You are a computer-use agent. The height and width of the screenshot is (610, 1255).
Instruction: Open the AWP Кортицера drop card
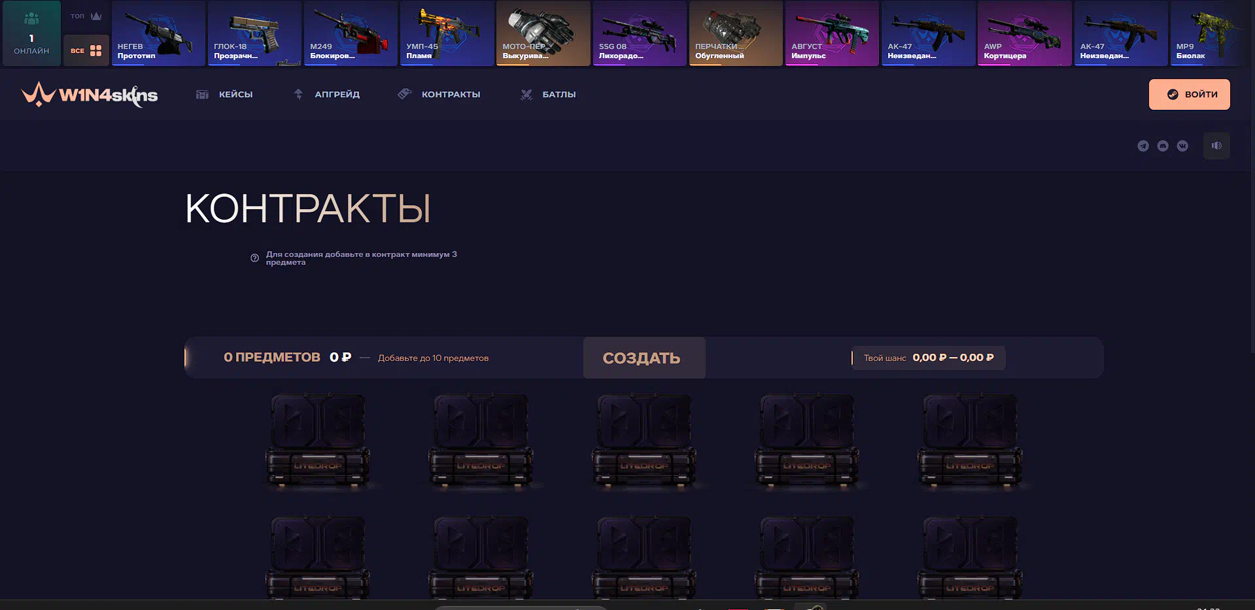click(x=1024, y=33)
